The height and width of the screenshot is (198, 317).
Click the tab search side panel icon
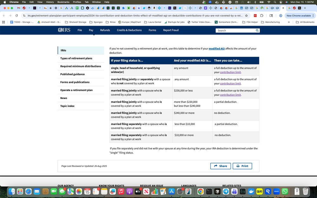point(271,15)
